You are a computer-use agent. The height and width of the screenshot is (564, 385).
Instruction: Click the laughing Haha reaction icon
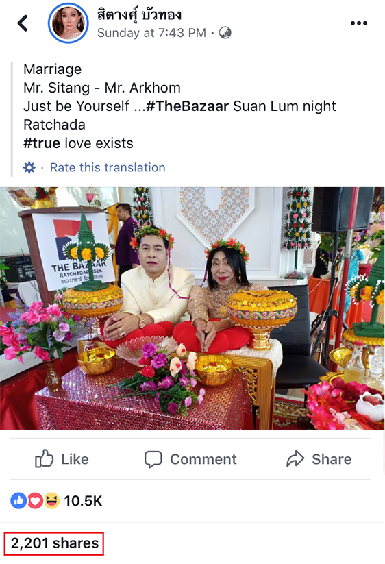(x=52, y=501)
